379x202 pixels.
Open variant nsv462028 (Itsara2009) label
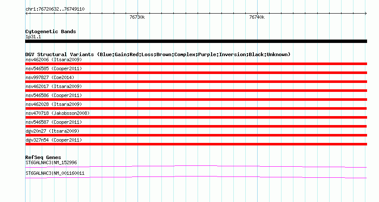pos(54,104)
